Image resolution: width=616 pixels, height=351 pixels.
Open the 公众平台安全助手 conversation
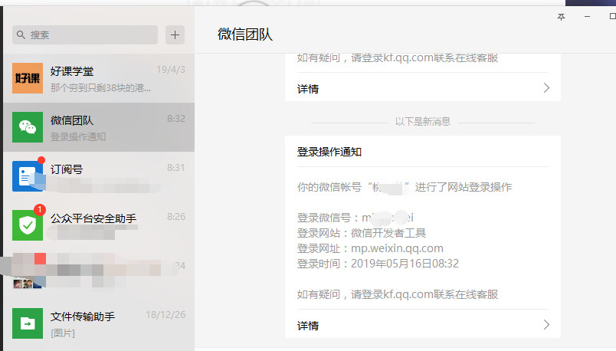pyautogui.click(x=99, y=225)
